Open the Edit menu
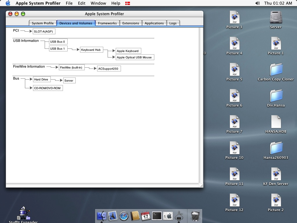 [82, 3]
